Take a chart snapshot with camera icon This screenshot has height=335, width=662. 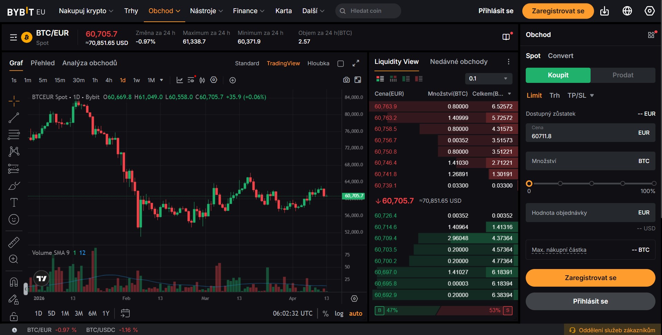pos(346,80)
